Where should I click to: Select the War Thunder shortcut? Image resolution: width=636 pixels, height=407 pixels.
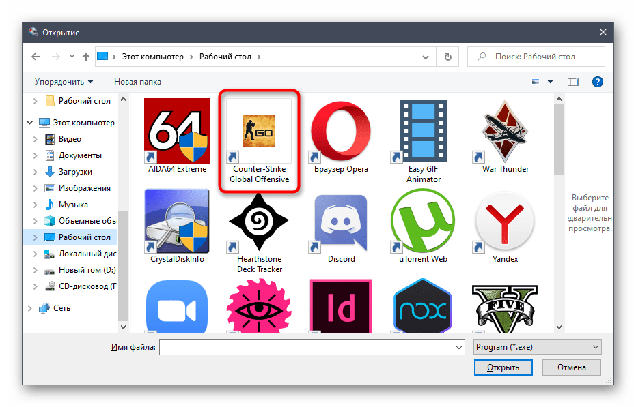(x=505, y=131)
